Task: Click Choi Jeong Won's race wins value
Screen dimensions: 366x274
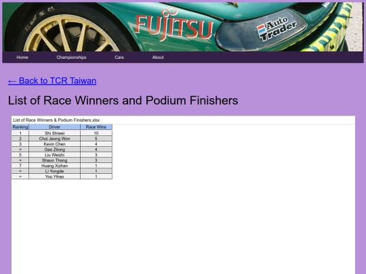Action: (96, 139)
